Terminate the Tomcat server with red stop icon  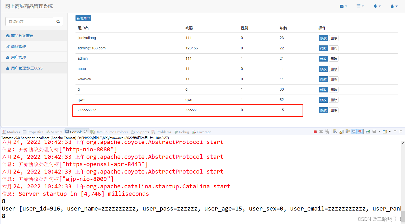pyautogui.click(x=315, y=132)
